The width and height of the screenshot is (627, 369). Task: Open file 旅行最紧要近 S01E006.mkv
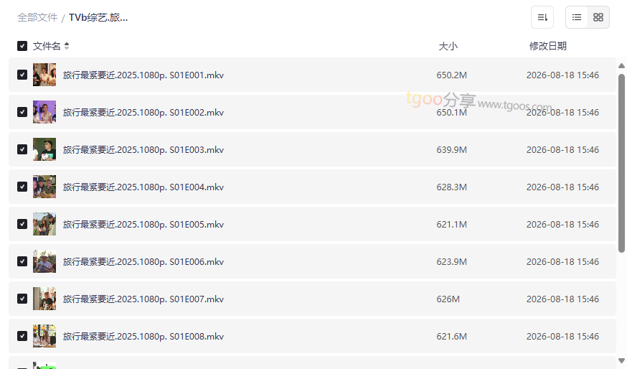tap(143, 262)
